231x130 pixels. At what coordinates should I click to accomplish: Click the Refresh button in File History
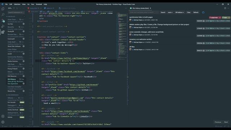point(196,12)
